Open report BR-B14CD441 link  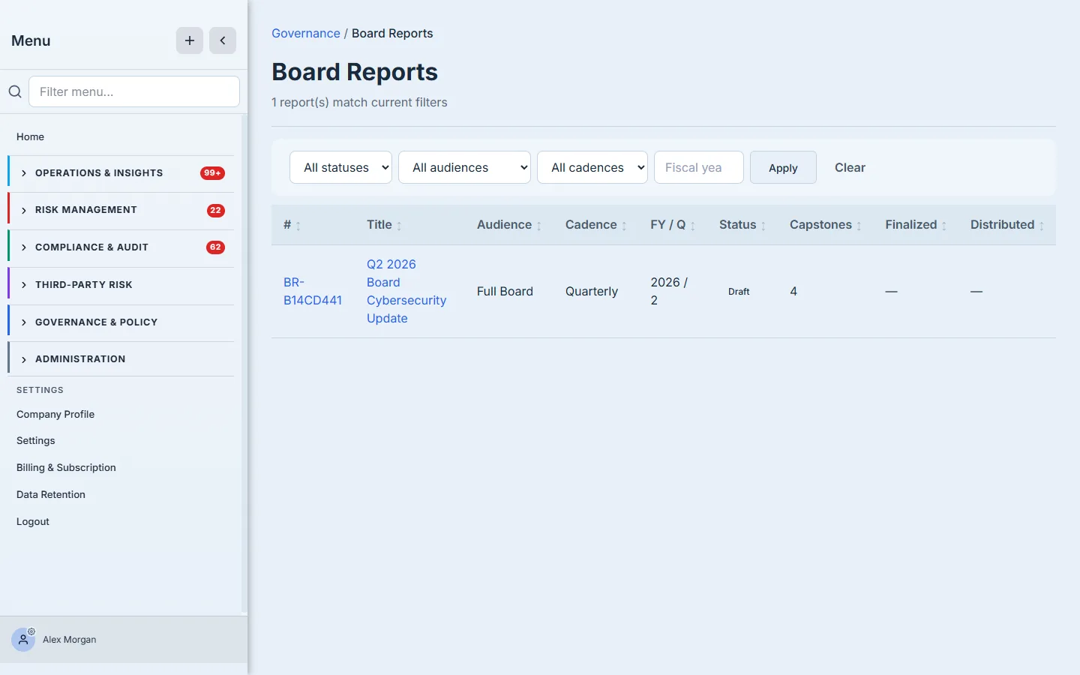tap(313, 291)
